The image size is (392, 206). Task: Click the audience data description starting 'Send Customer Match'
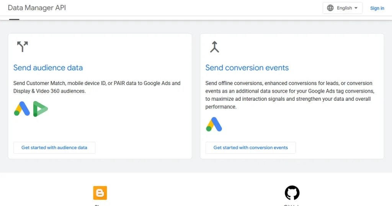point(97,87)
